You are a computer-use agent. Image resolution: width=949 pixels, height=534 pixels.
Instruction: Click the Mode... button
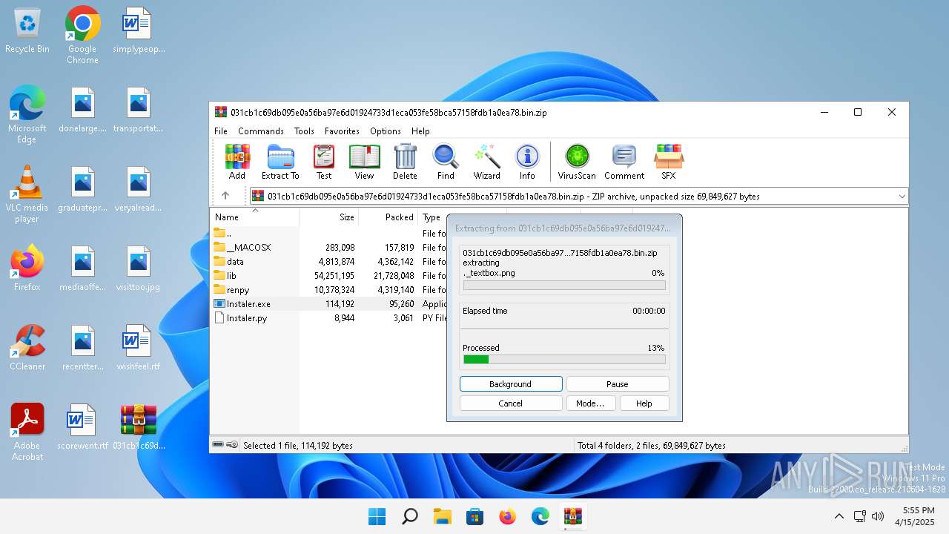[590, 403]
